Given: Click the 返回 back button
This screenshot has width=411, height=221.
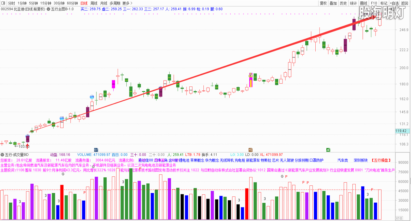Looking at the screenshot, I should 405,3.
